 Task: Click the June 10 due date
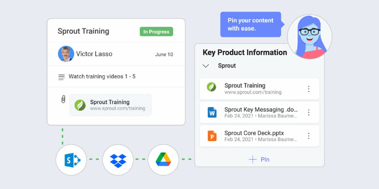click(x=164, y=55)
